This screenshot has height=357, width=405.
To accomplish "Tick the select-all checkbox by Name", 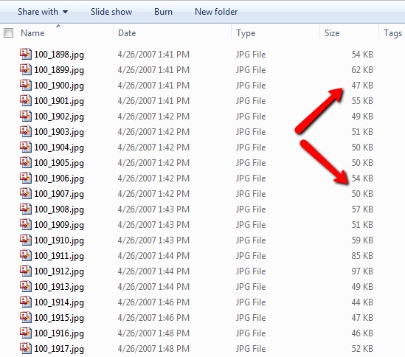I will 9,33.
